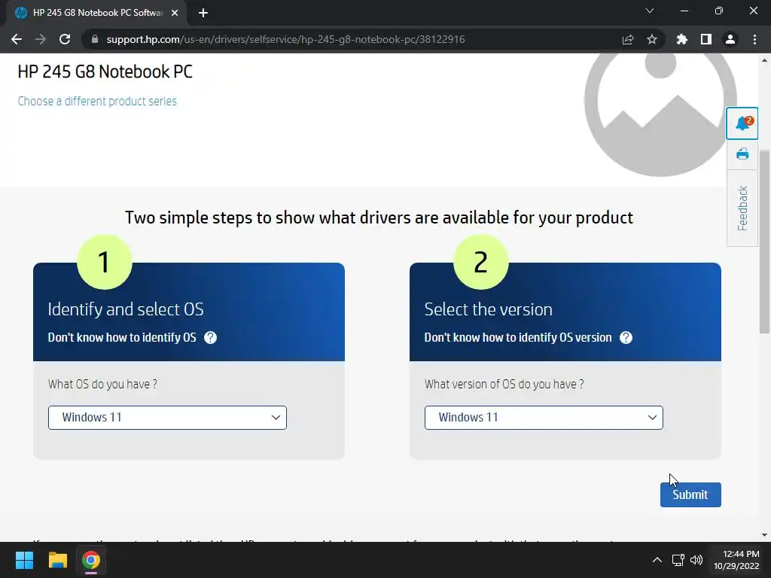The image size is (771, 578).
Task: Reload the HP support page
Action: pos(65,39)
